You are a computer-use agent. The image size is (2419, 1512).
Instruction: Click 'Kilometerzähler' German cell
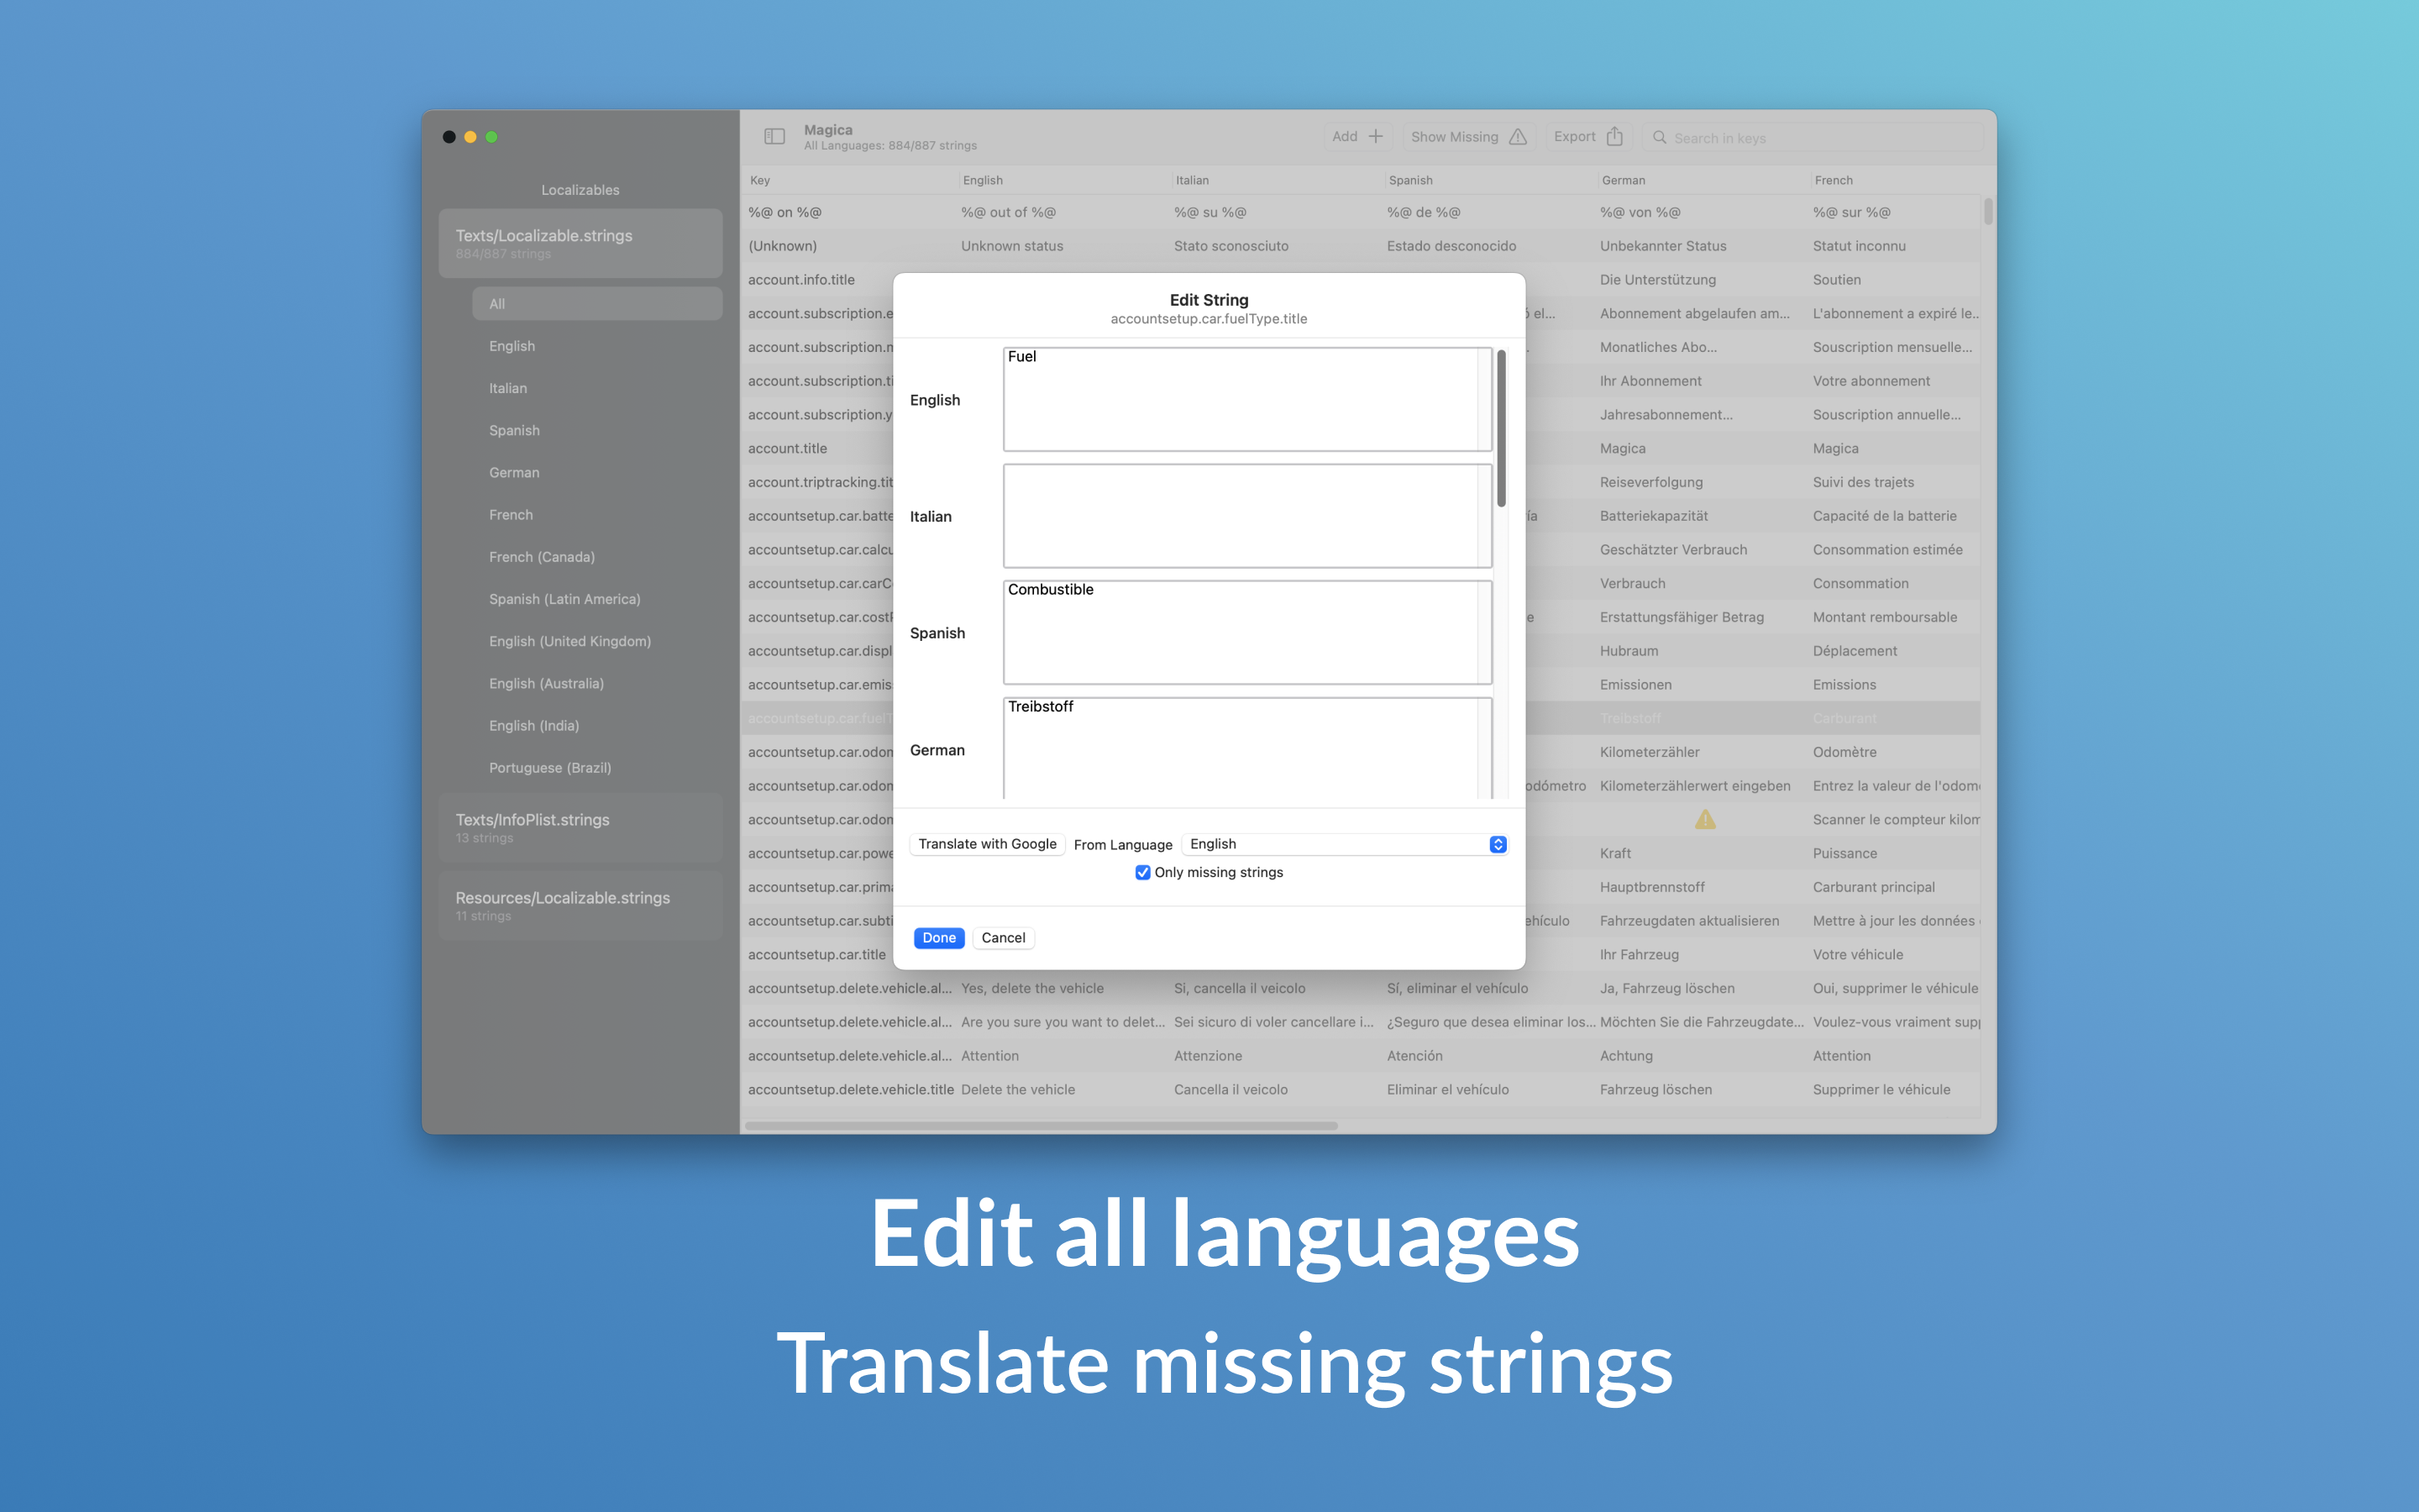point(1650,752)
